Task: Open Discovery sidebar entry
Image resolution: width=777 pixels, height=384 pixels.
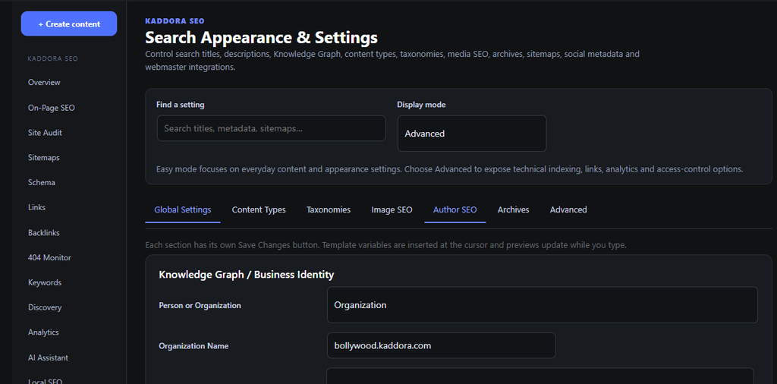Action: 45,307
